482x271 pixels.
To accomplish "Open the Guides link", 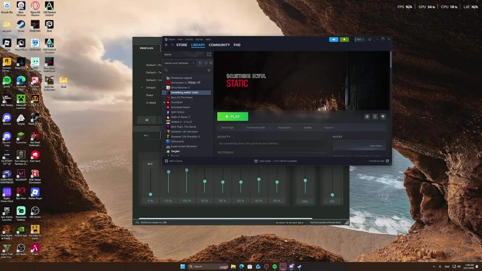I will (308, 127).
